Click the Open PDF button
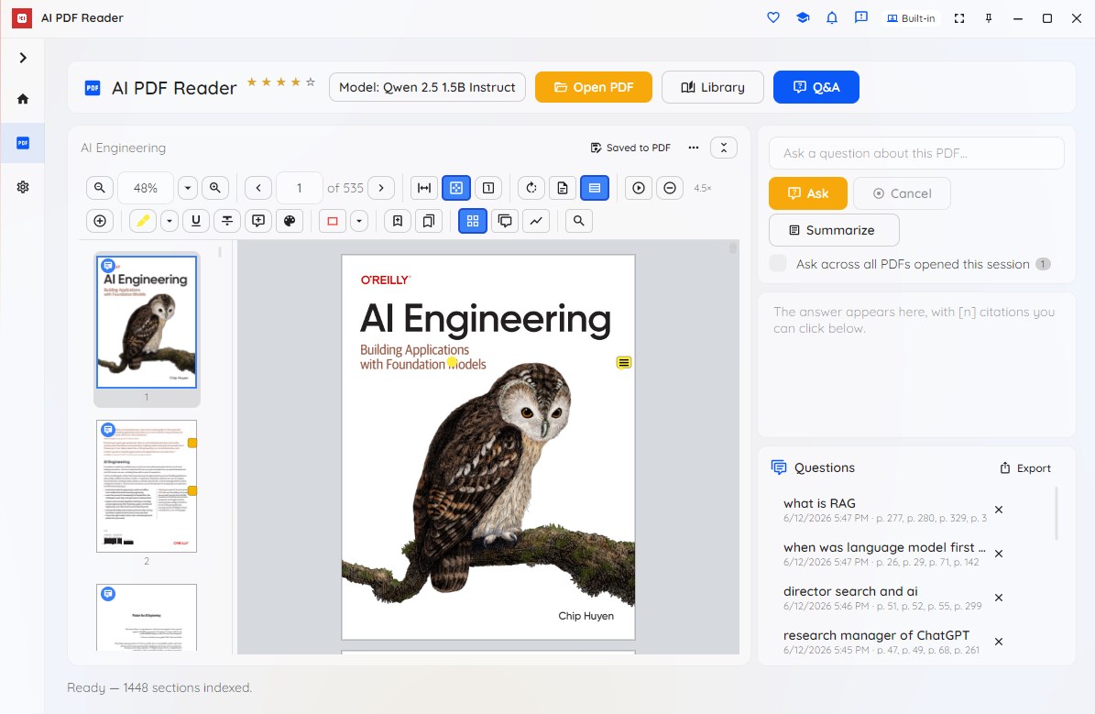Image resolution: width=1095 pixels, height=714 pixels. point(594,87)
